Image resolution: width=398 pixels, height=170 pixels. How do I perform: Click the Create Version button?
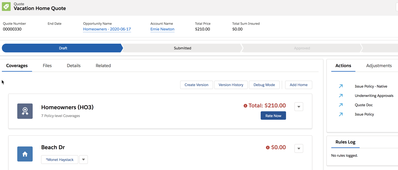click(196, 85)
